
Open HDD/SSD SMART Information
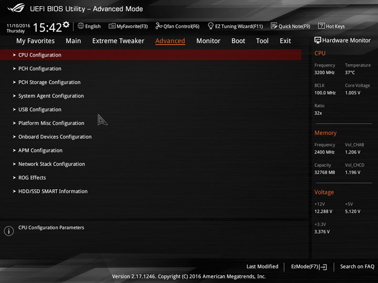[x=53, y=191]
